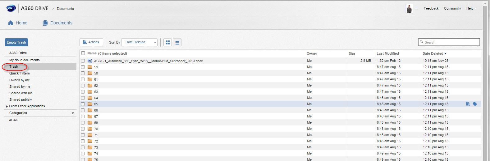
Task: Click the Word document icon of the AC3121 file
Action: [x=90, y=61]
